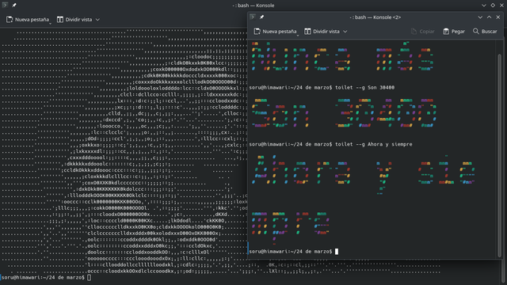
Task: Open Nueva pestaña in front Konsole <2> window
Action: [275, 32]
